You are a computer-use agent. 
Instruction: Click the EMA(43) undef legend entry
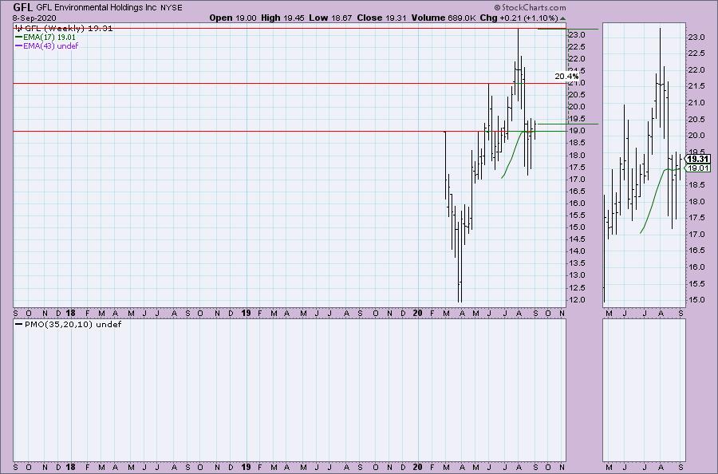[47, 45]
